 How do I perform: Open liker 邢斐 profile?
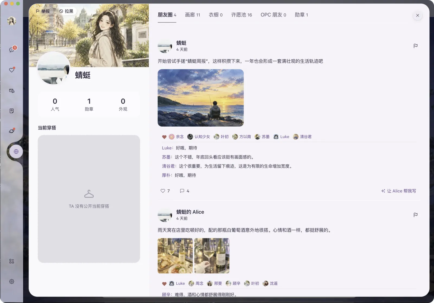(x=215, y=283)
